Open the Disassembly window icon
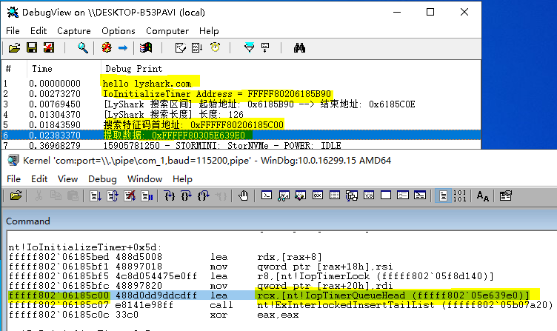Image resolution: width=557 pixels, height=331 pixels. pos(369,195)
